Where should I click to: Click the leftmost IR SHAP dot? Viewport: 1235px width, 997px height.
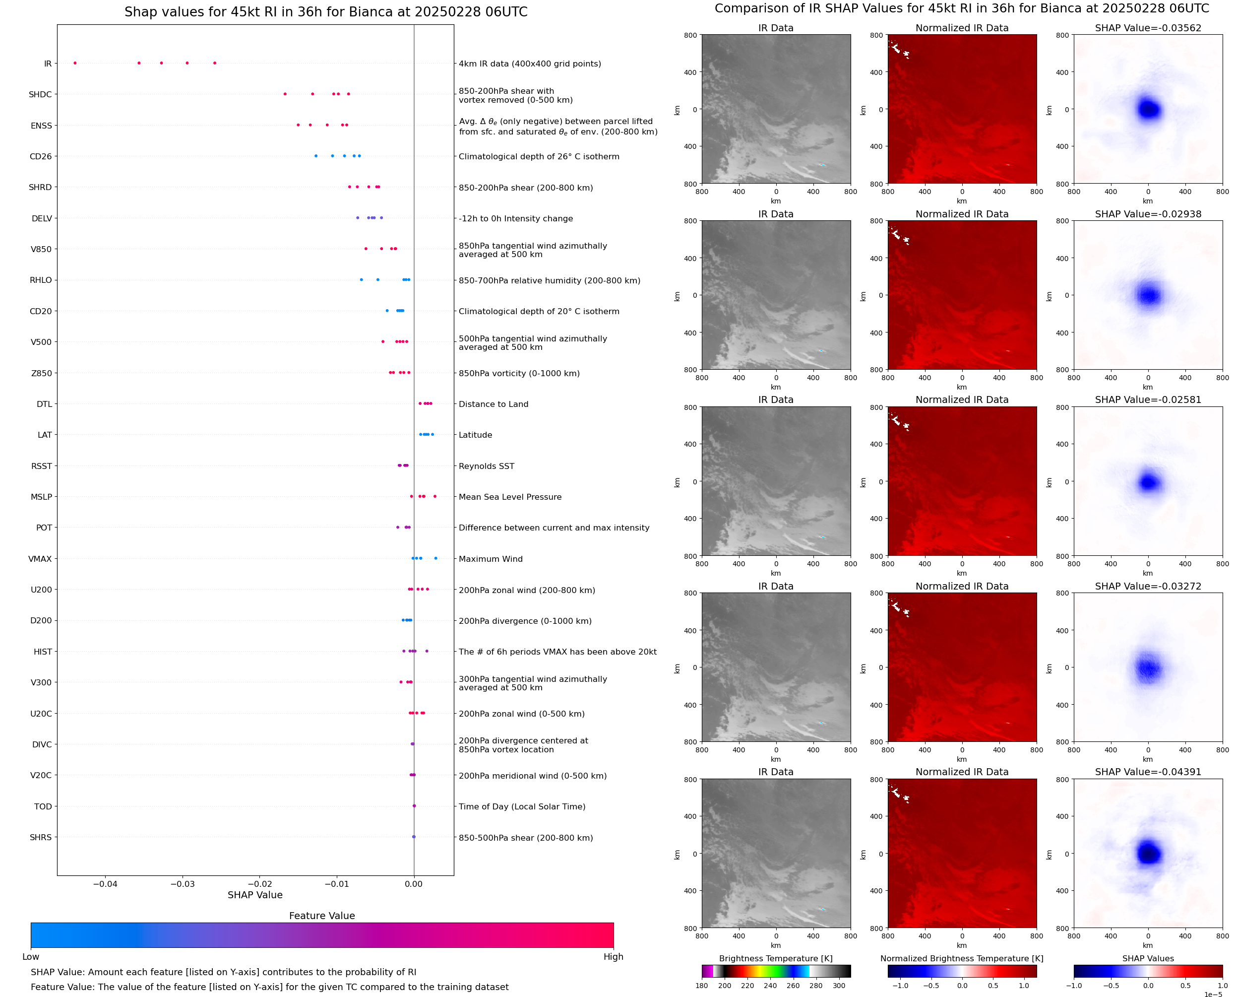tap(75, 63)
